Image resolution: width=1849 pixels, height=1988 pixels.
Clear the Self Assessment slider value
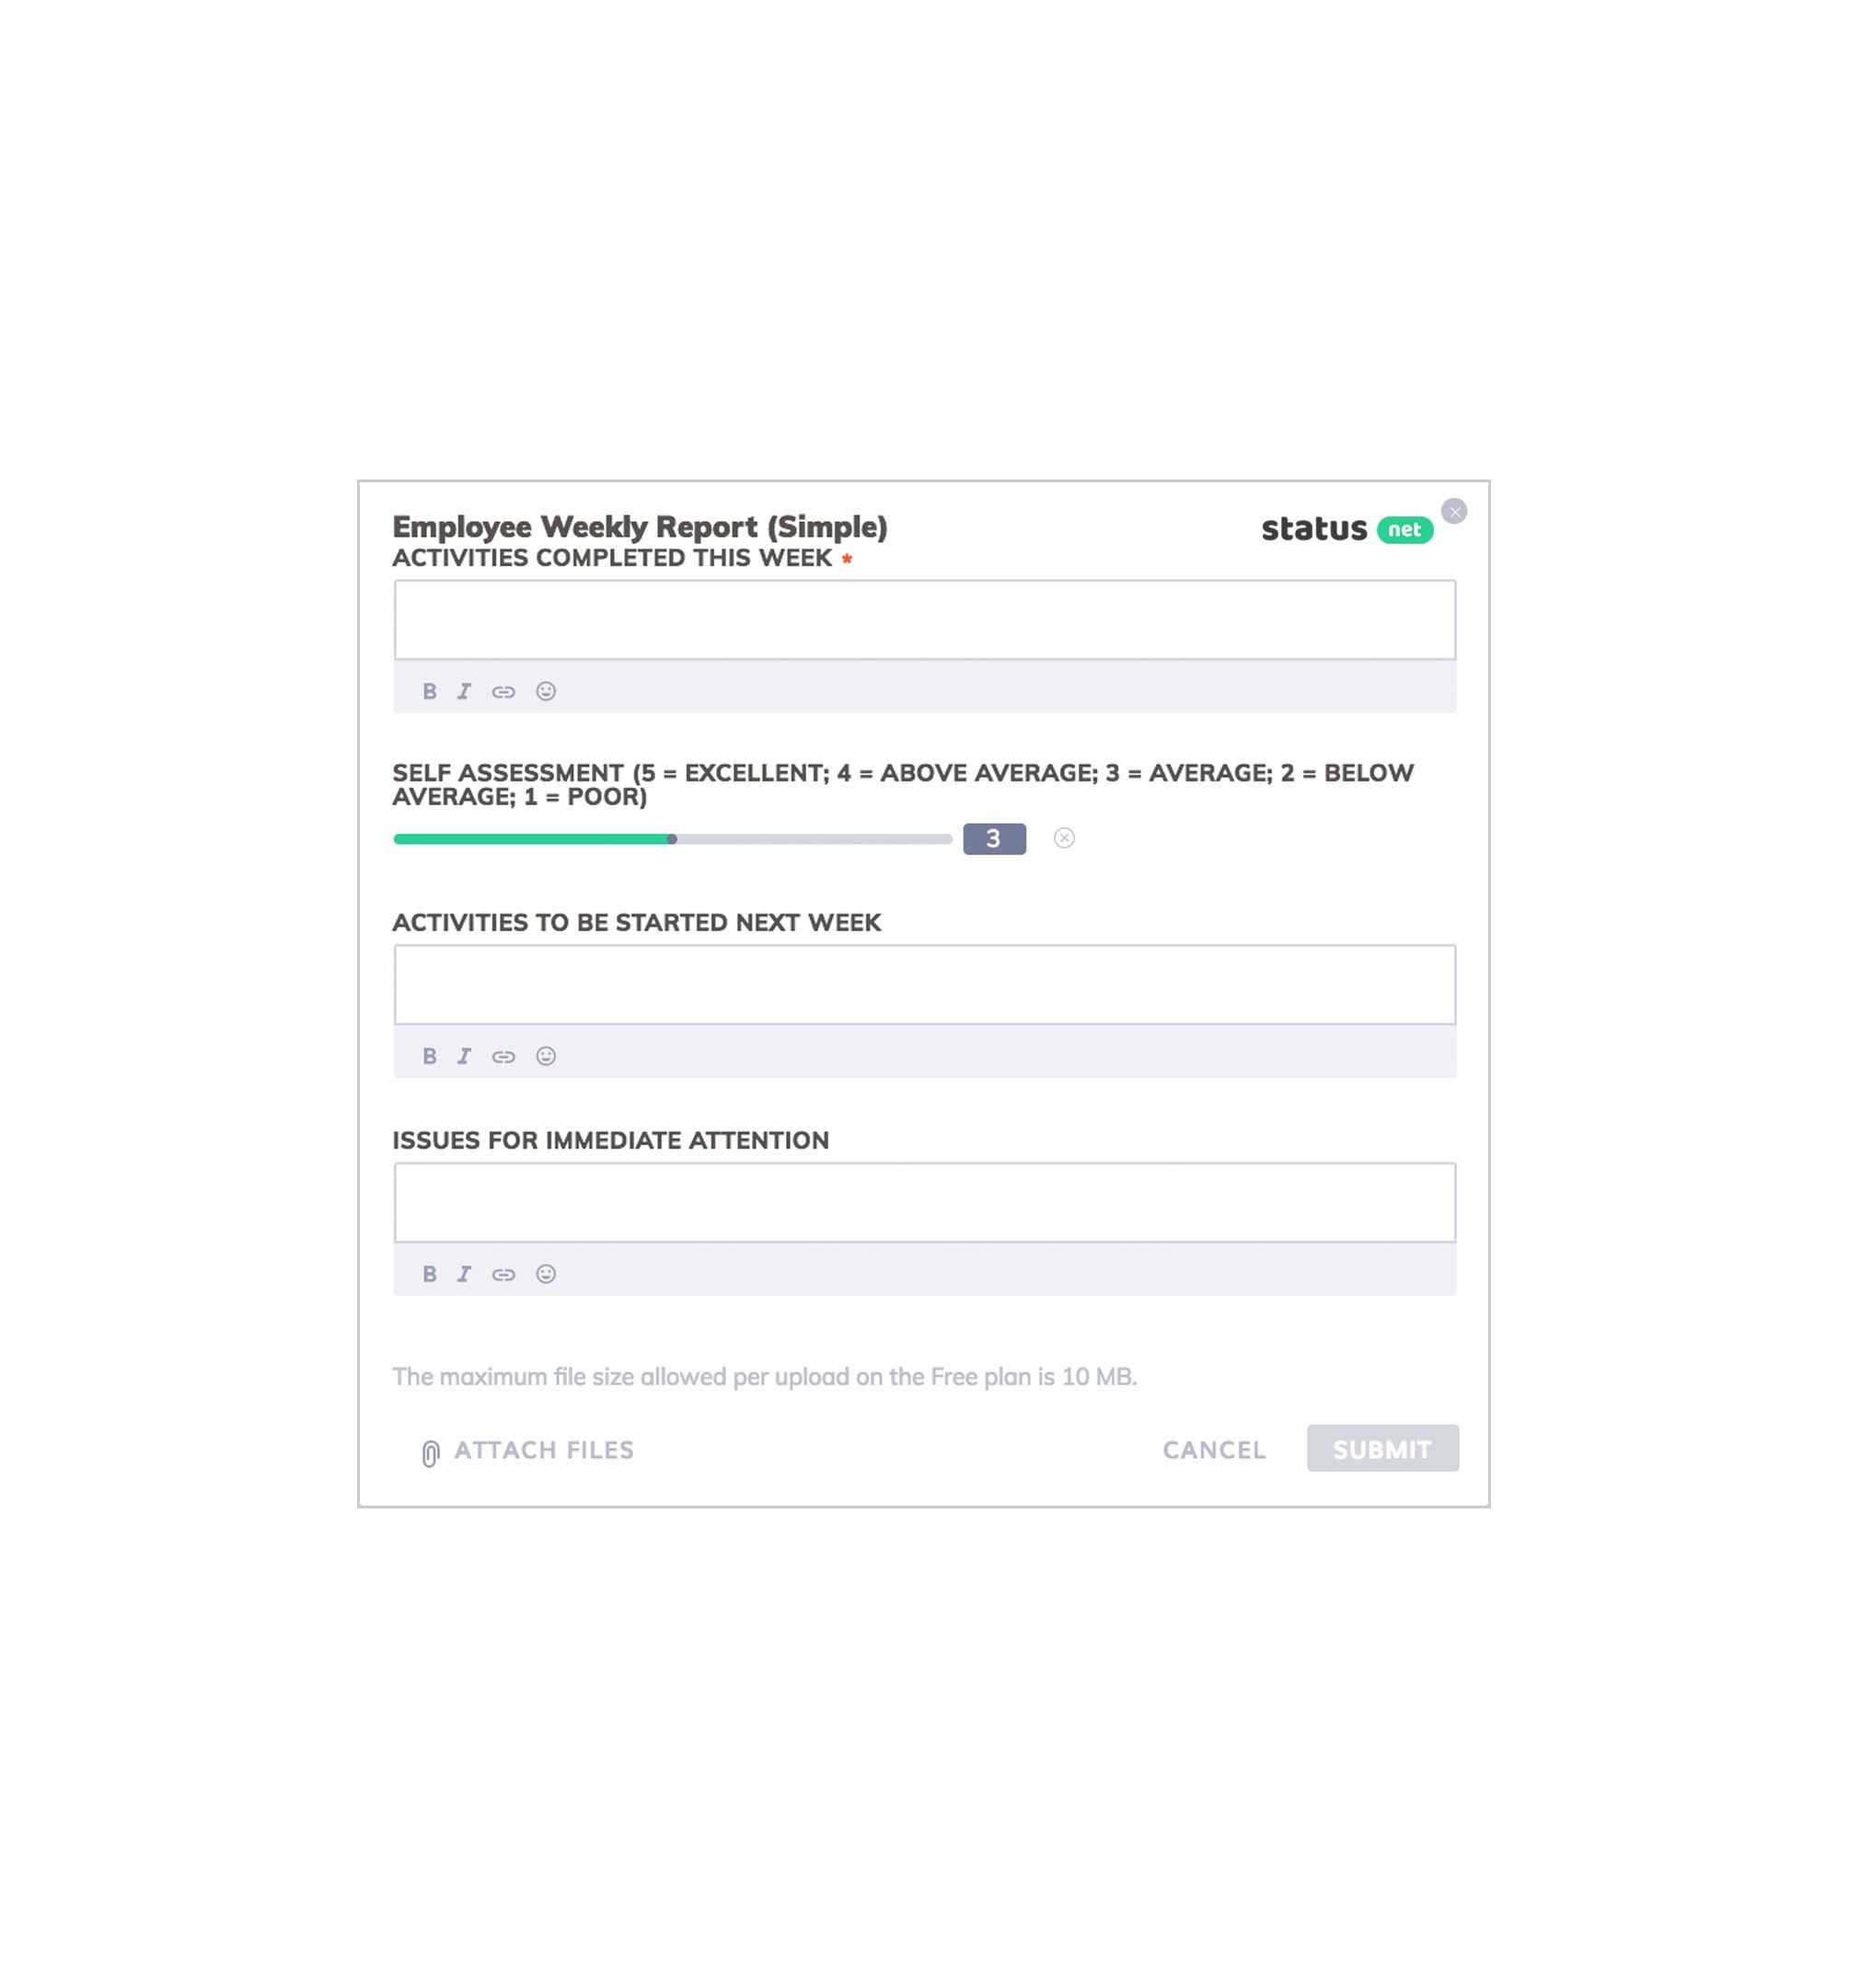coord(1065,839)
